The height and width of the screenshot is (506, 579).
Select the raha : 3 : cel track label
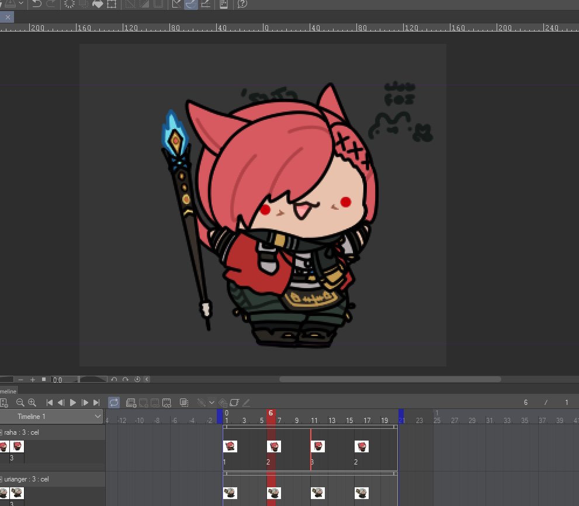pyautogui.click(x=22, y=432)
